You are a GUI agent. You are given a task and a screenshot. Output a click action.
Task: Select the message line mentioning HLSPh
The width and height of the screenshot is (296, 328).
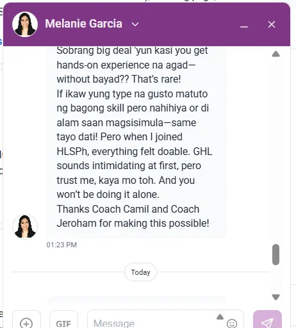tap(135, 151)
